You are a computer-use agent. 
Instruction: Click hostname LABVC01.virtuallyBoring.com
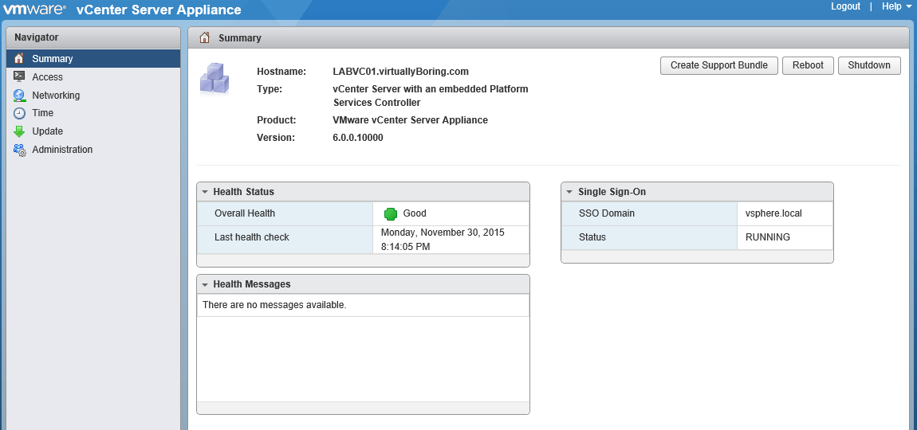[400, 72]
